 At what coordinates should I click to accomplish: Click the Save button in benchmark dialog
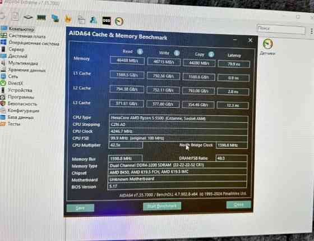click(80, 208)
